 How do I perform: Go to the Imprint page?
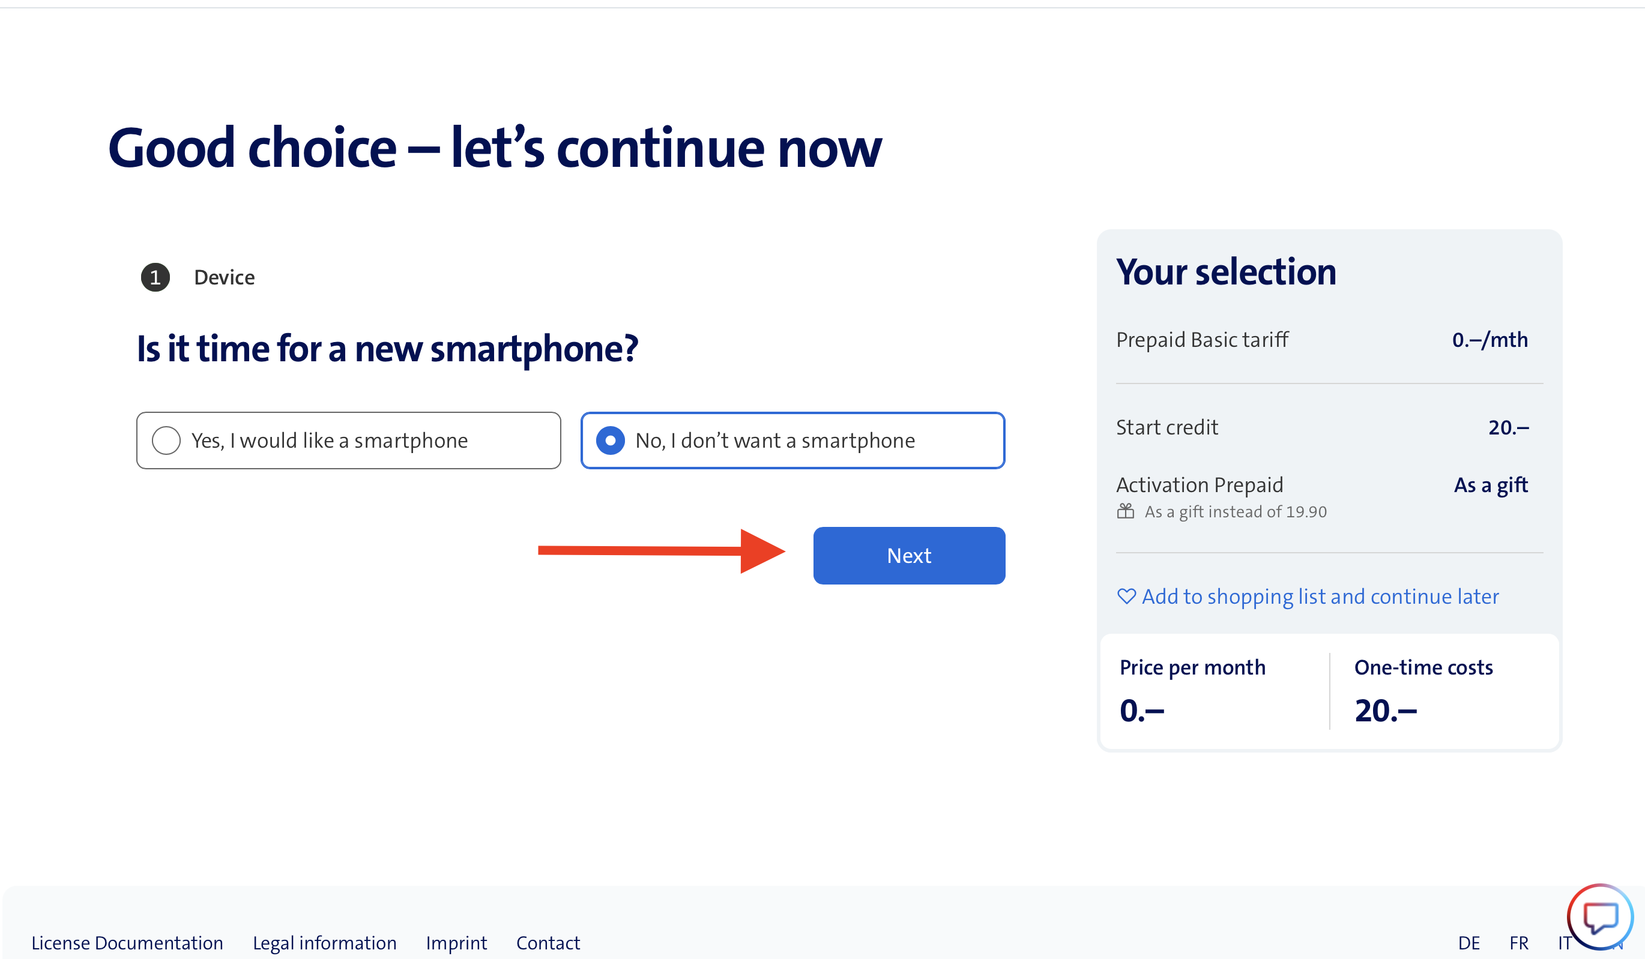click(456, 943)
